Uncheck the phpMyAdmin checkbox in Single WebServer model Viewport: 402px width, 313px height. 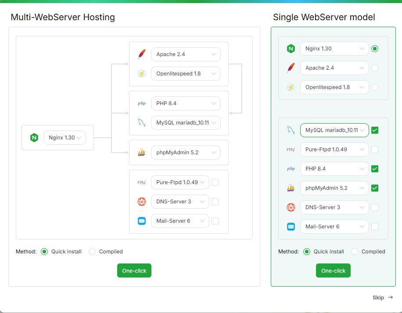pos(375,188)
